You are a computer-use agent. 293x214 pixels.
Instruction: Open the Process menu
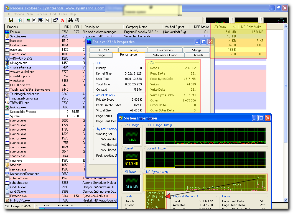point(42,14)
